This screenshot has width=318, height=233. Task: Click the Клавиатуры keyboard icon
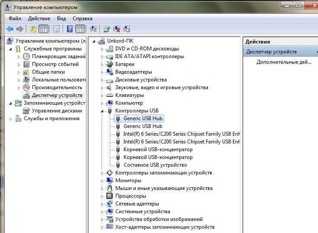[x=109, y=95]
